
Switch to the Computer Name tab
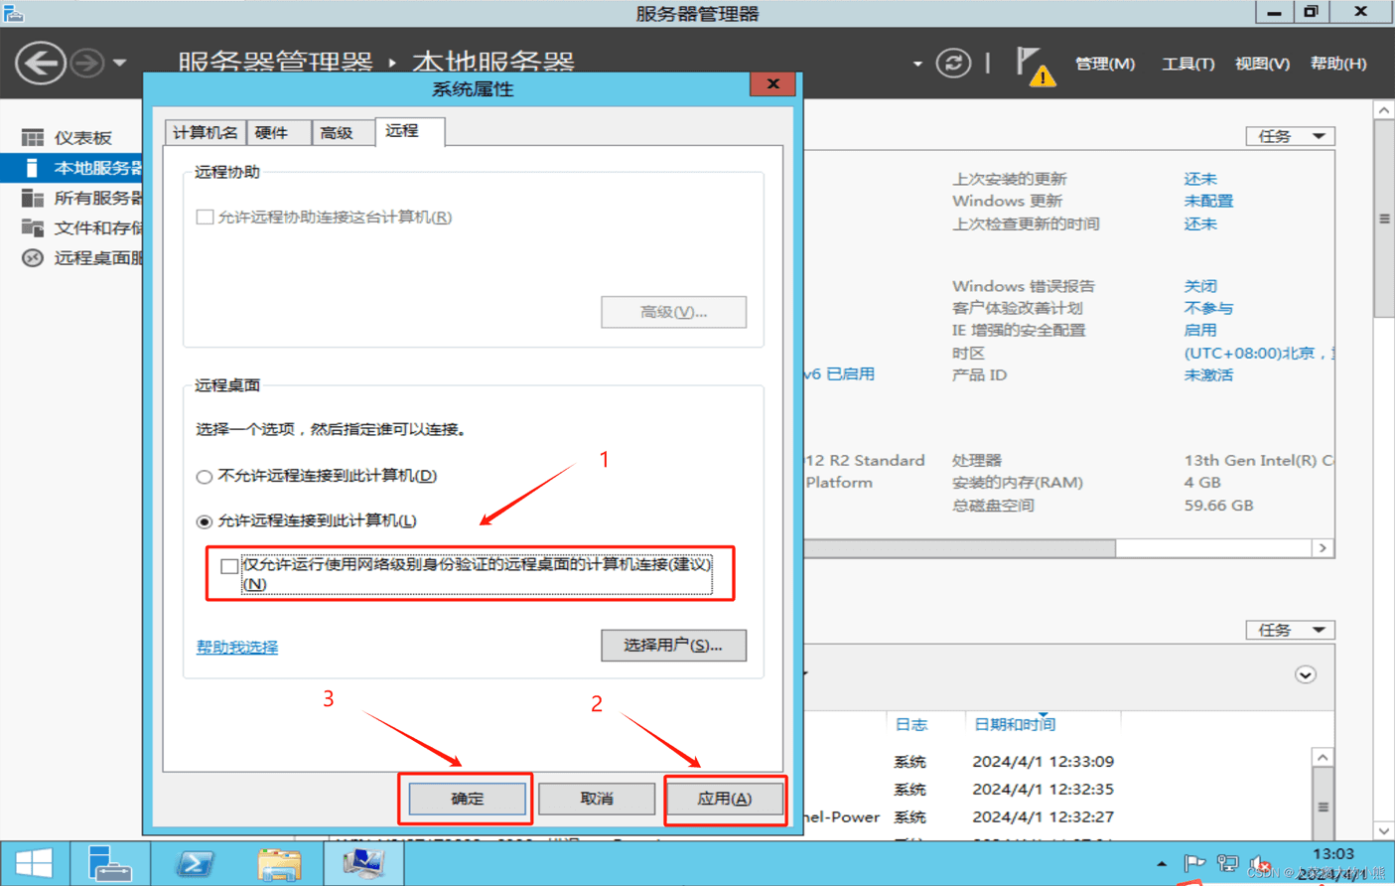click(x=205, y=132)
